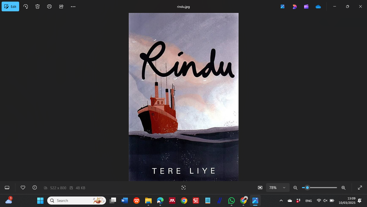Open Task View from the taskbar
This screenshot has width=367, height=207.
tap(113, 201)
